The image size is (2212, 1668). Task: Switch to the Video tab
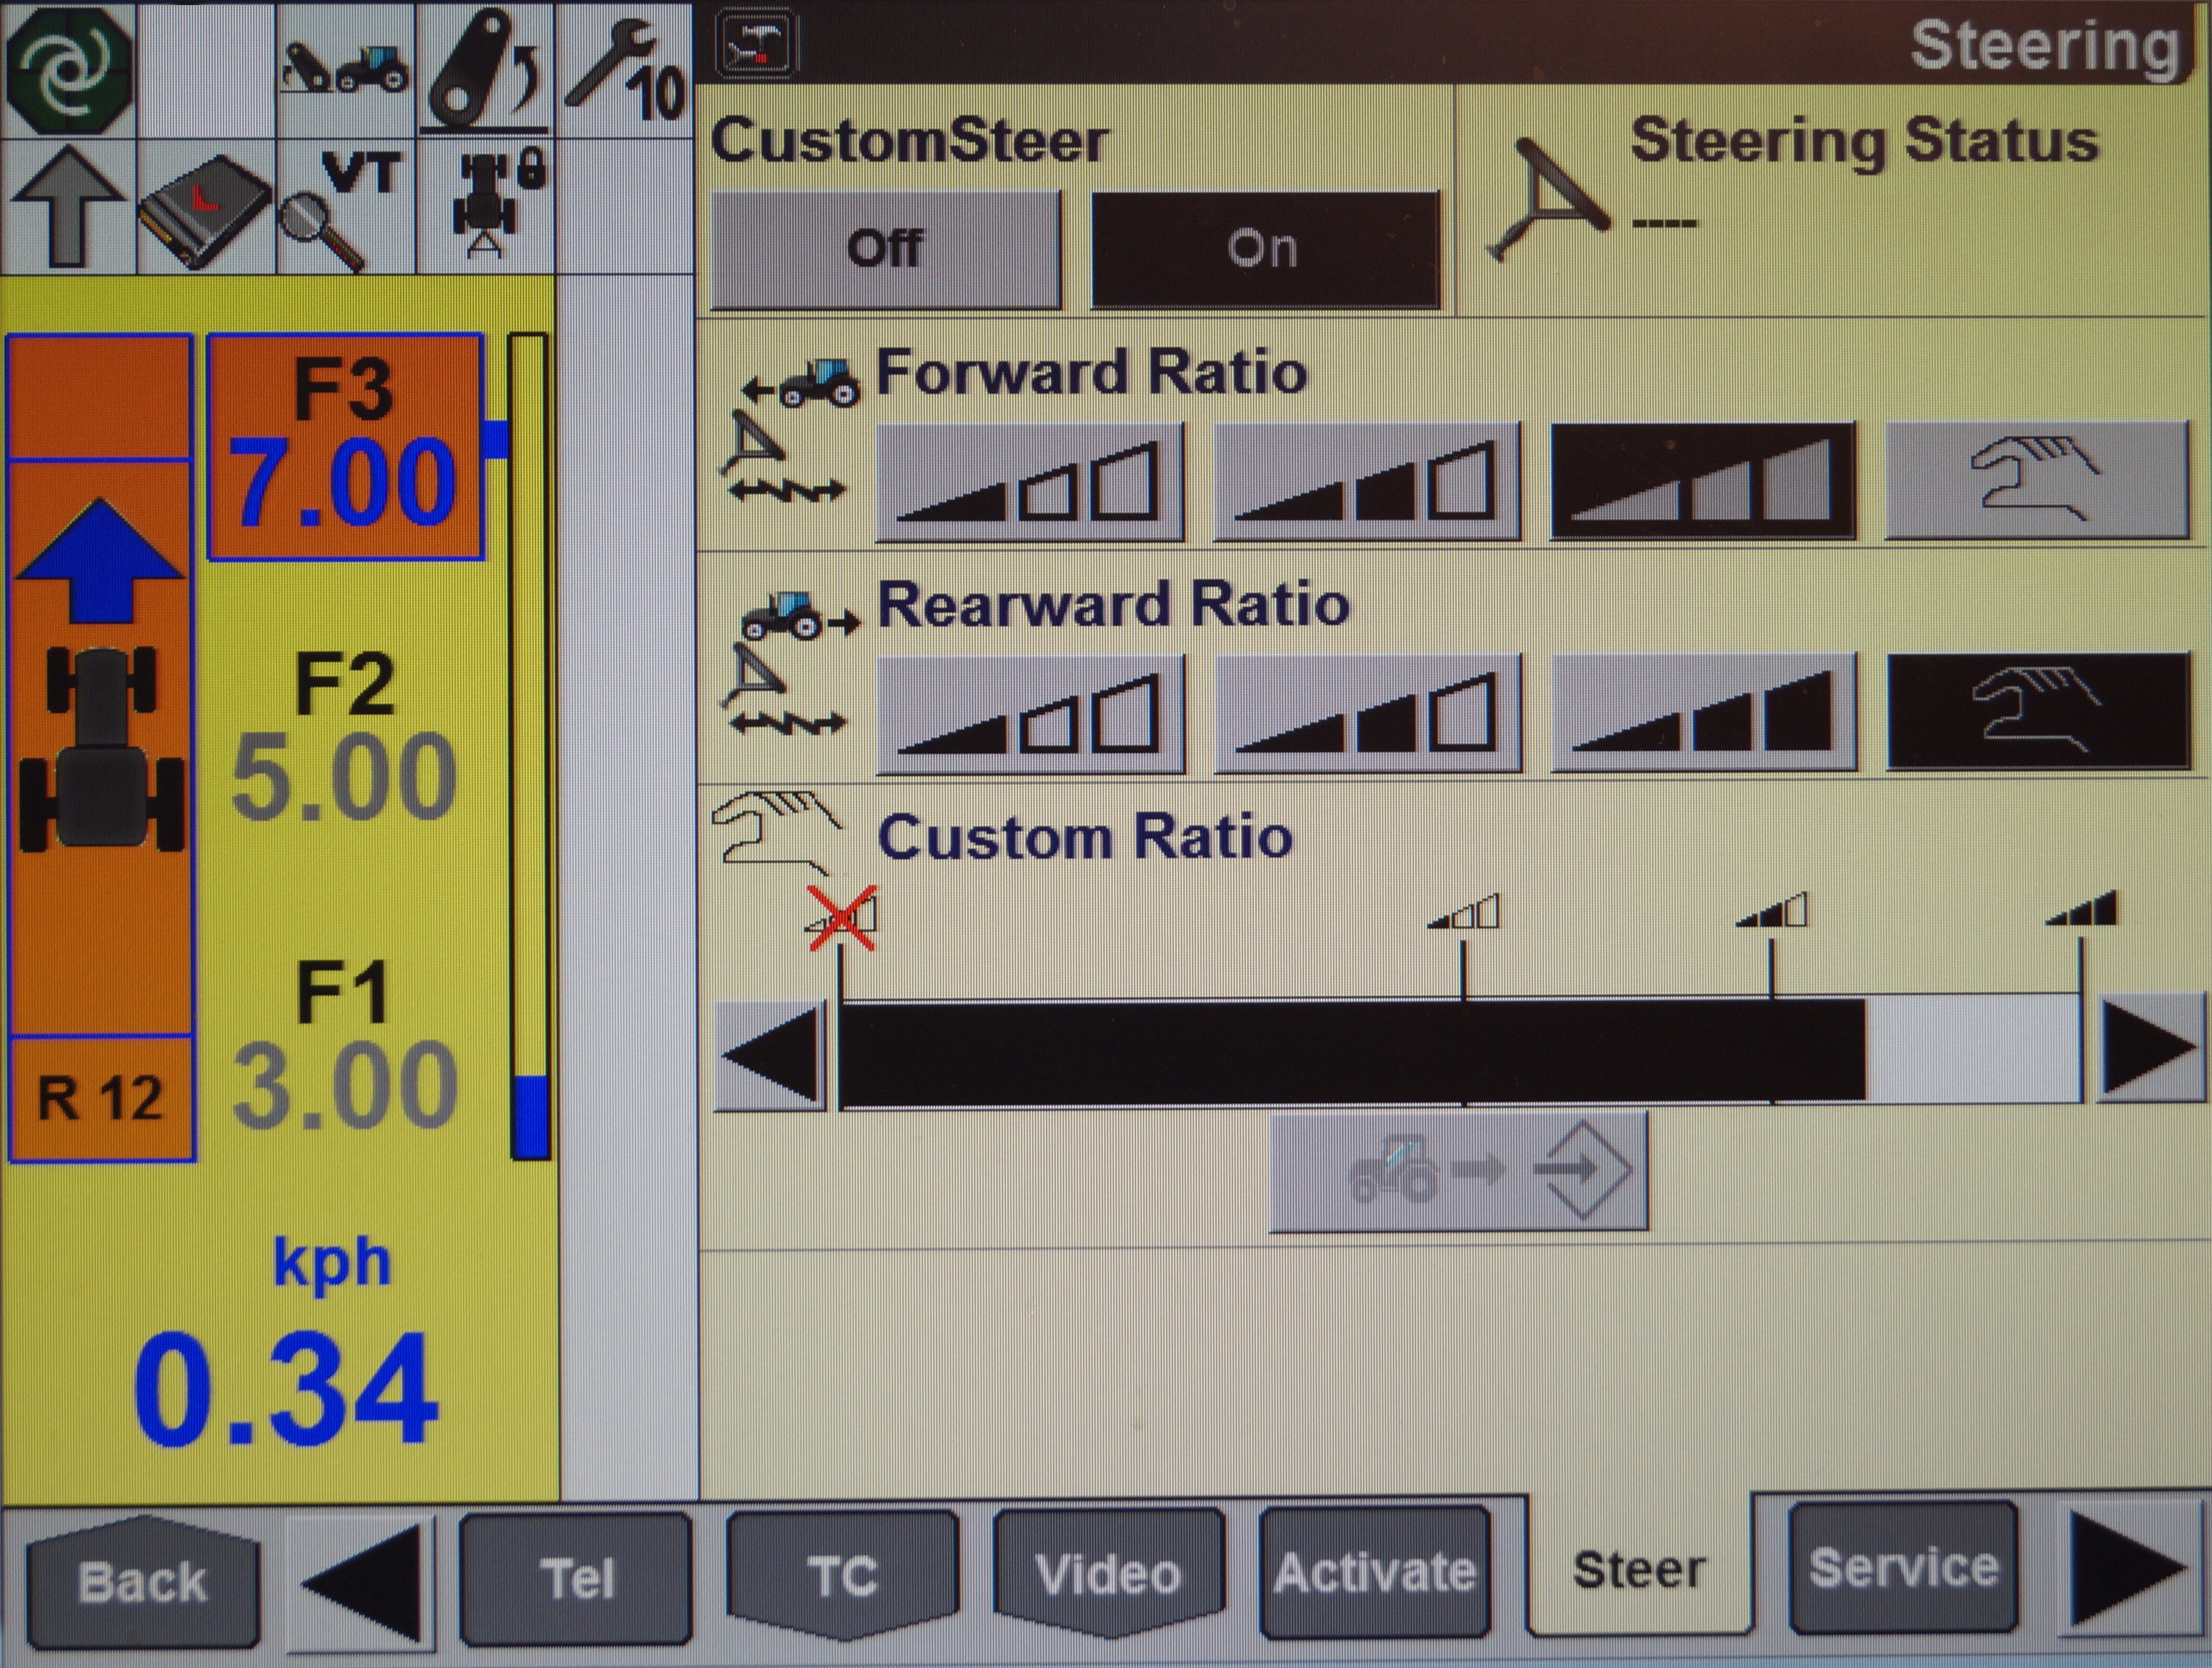coord(1108,1574)
